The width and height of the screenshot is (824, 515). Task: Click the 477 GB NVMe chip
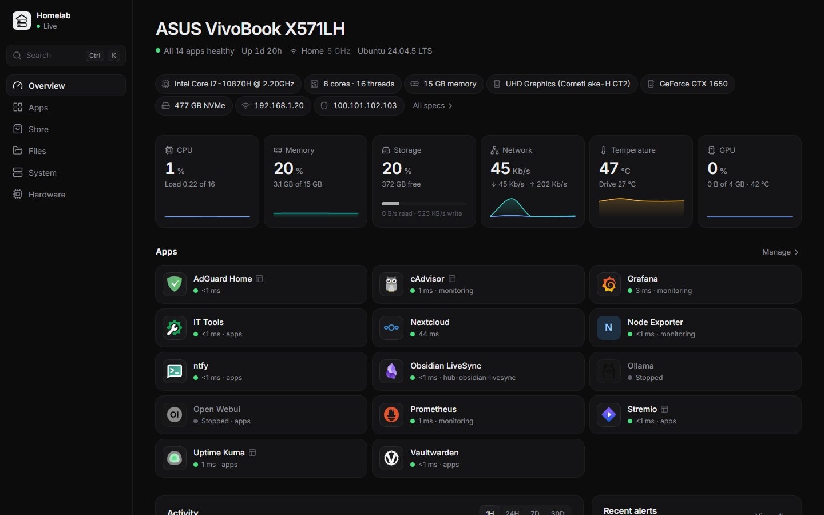pos(194,106)
